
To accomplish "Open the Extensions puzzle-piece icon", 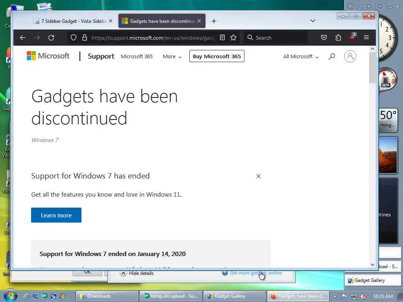I will pos(338,38).
